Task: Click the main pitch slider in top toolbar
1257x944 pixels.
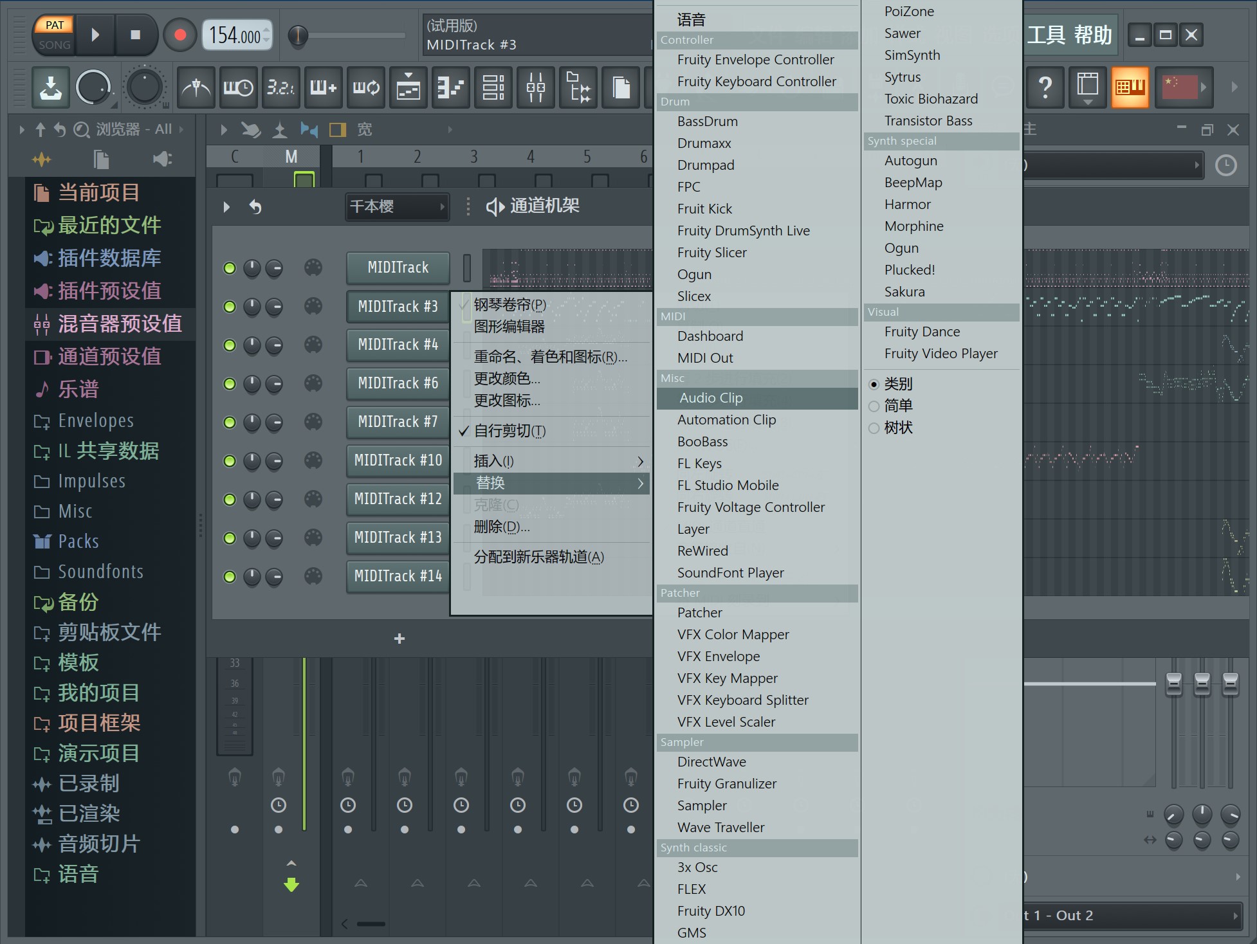Action: click(346, 35)
